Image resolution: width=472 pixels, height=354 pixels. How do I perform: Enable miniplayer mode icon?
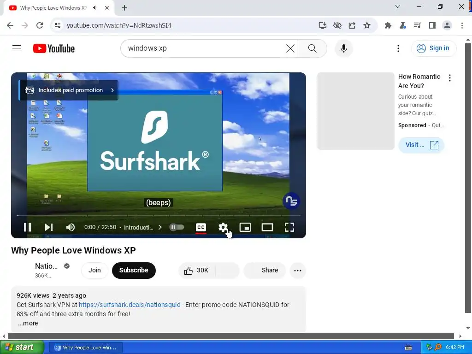coord(245,227)
